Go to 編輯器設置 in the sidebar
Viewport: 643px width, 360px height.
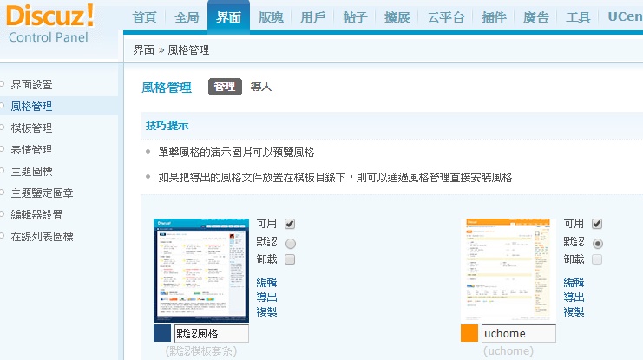pos(36,214)
